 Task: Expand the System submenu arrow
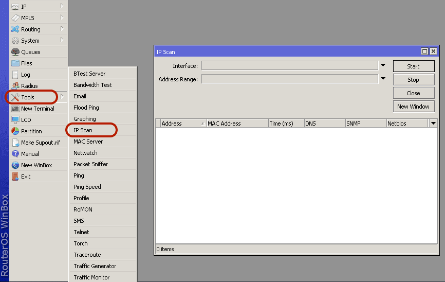[62, 40]
